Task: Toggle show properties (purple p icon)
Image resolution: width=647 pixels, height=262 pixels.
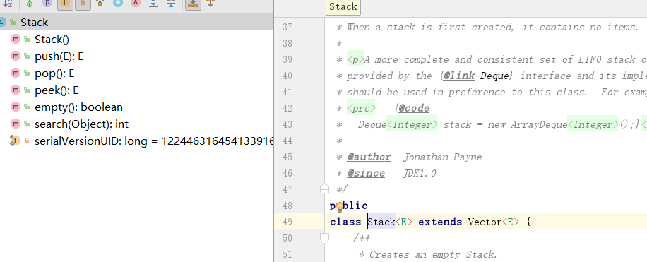Action: pos(47,4)
